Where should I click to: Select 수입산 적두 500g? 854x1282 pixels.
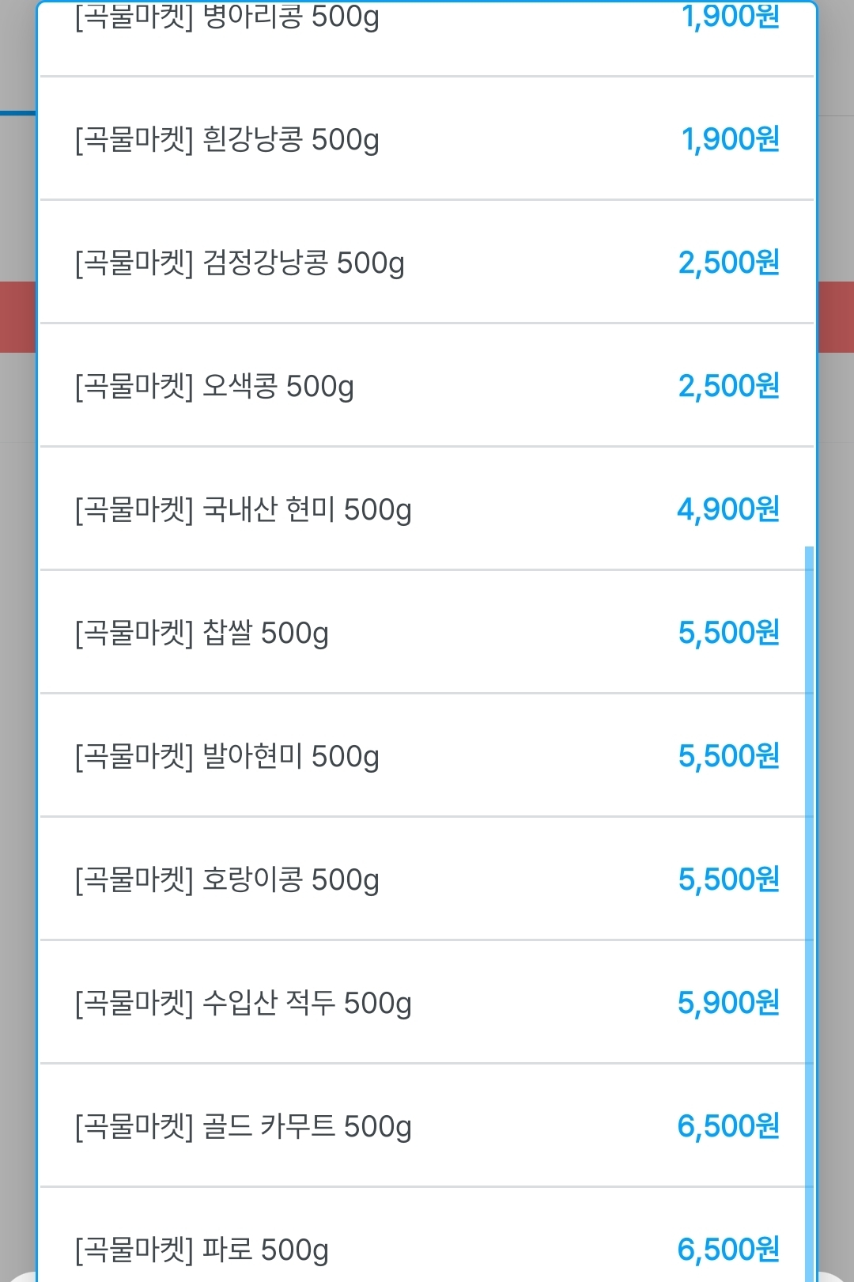pos(244,1004)
